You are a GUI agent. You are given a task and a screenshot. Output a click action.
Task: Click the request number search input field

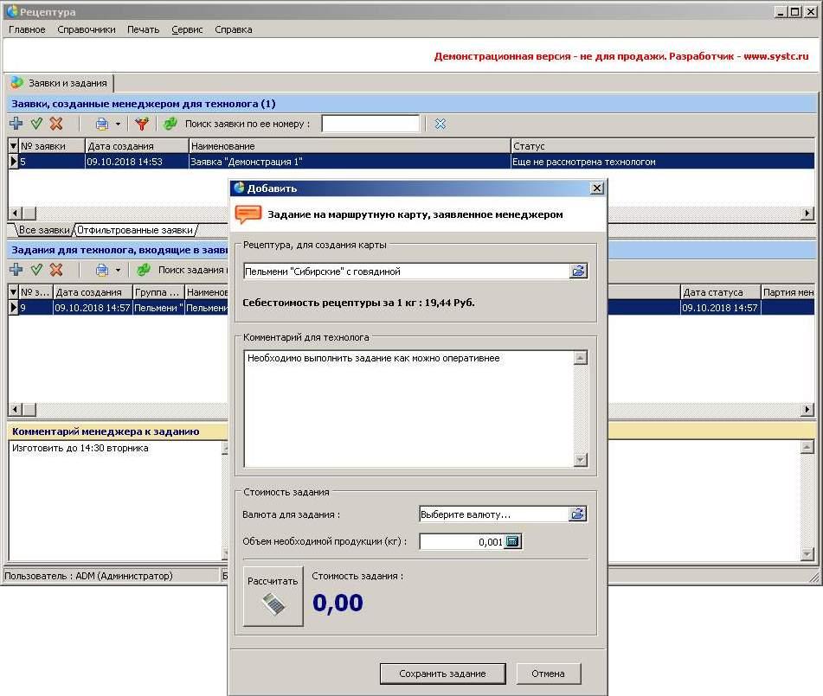pyautogui.click(x=370, y=124)
